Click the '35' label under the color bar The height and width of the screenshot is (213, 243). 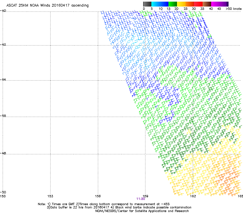pos(202,9)
